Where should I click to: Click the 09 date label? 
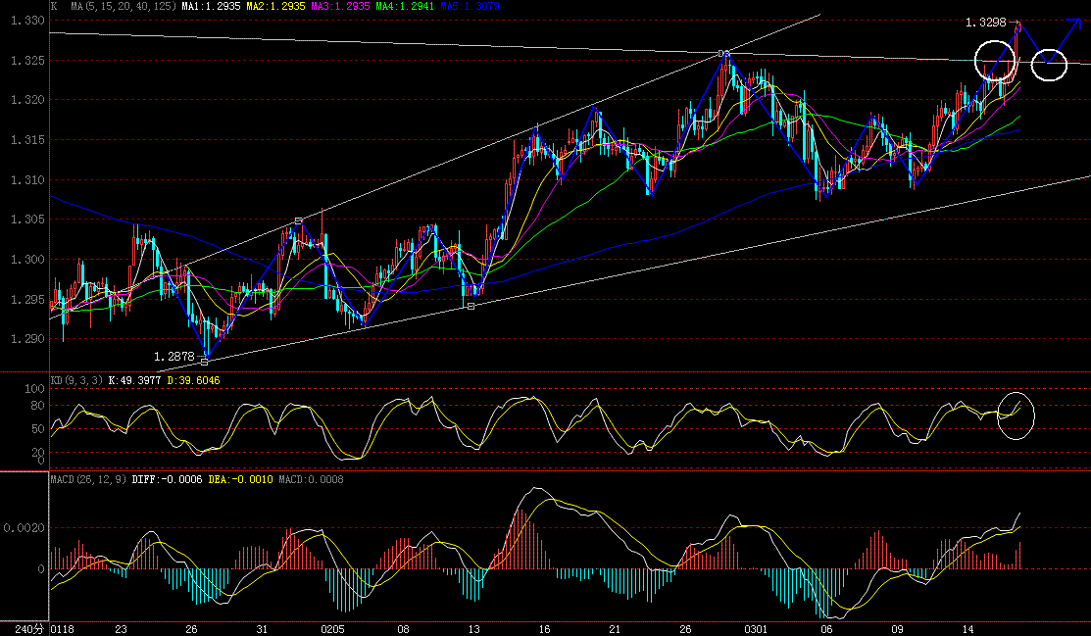(x=898, y=629)
